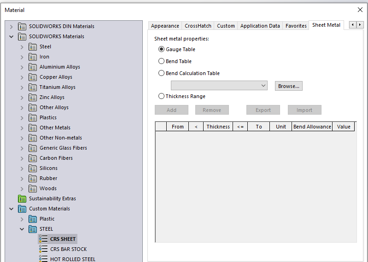Click the CRS SHEET material icon
This screenshot has width=368, height=262.
pyautogui.click(x=43, y=239)
